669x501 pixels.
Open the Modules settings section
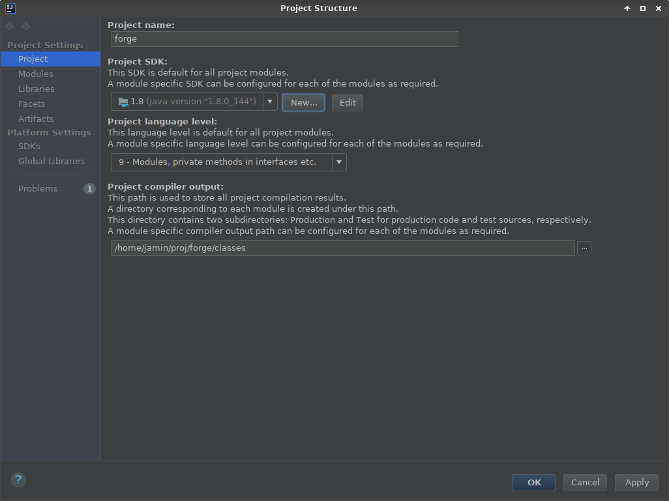pyautogui.click(x=36, y=74)
